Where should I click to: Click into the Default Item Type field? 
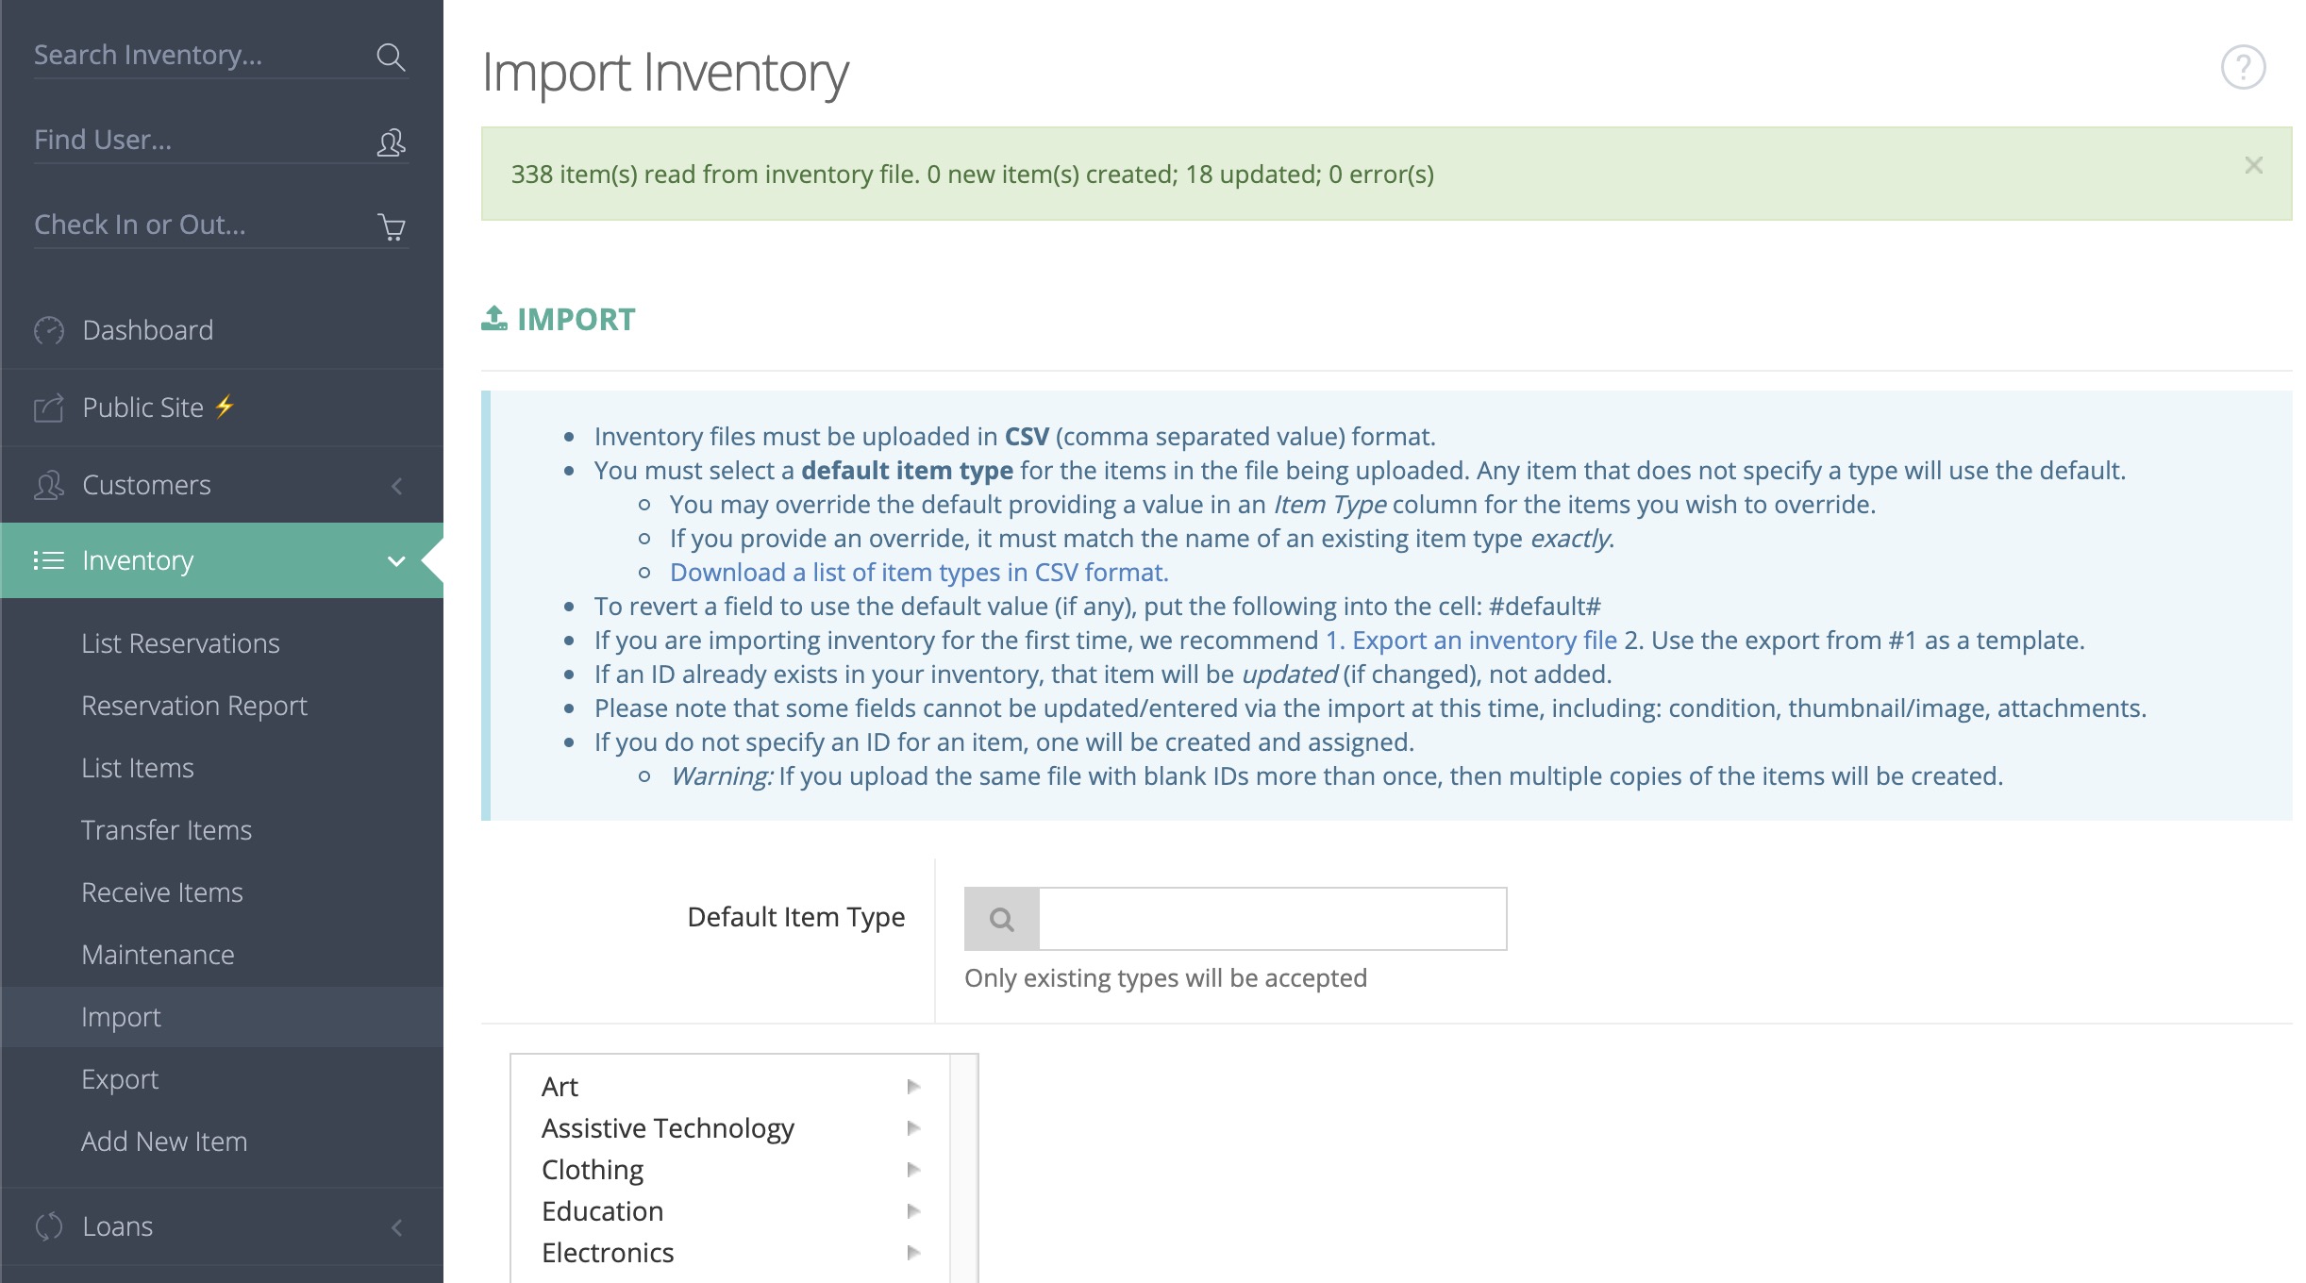click(1272, 919)
